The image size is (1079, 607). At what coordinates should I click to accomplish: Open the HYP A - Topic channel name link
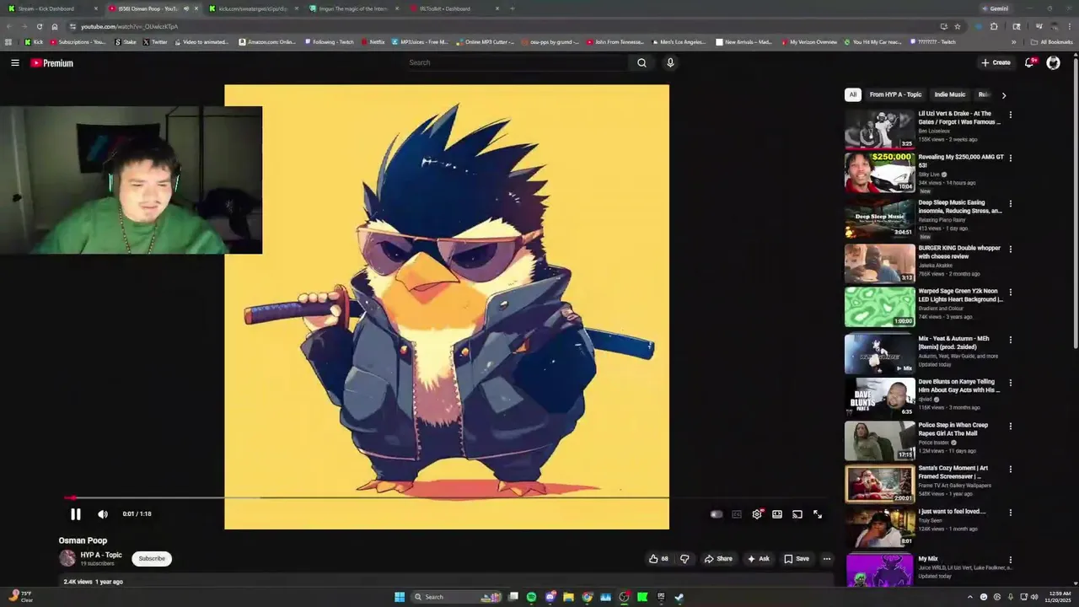pyautogui.click(x=101, y=555)
